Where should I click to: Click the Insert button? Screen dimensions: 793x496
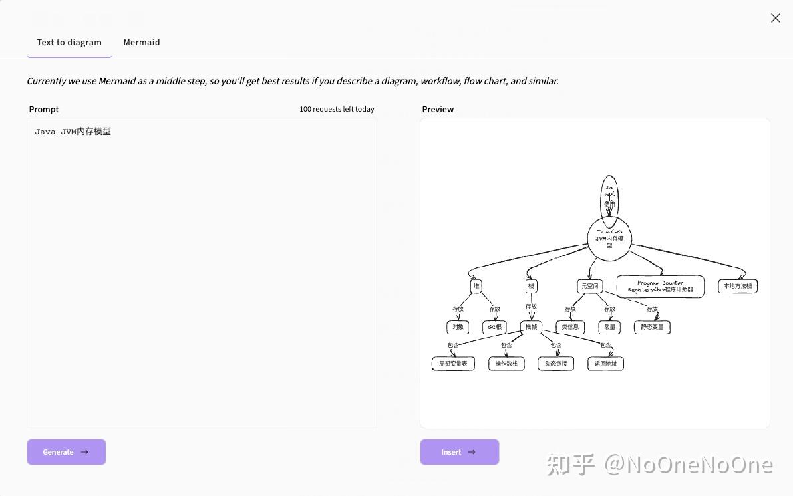(459, 452)
